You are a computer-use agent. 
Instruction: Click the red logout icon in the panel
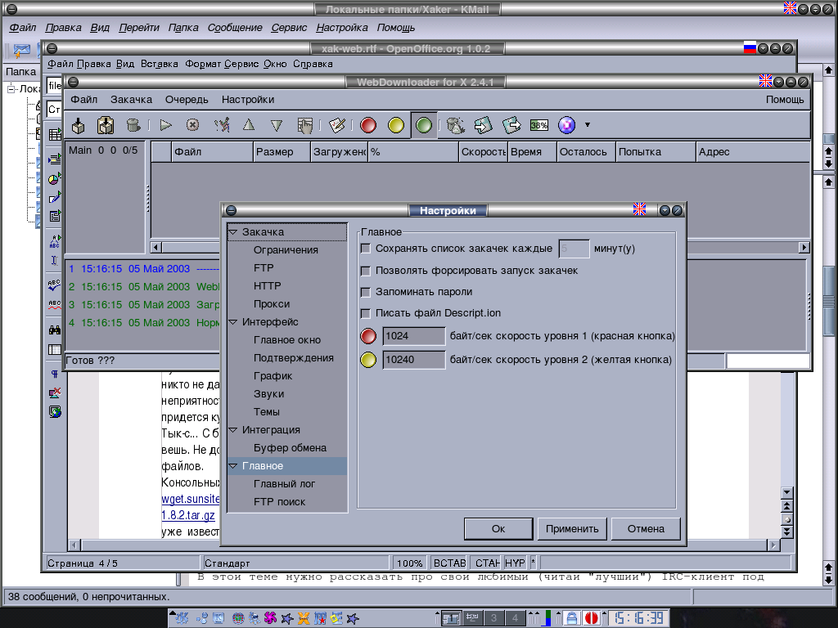(591, 618)
